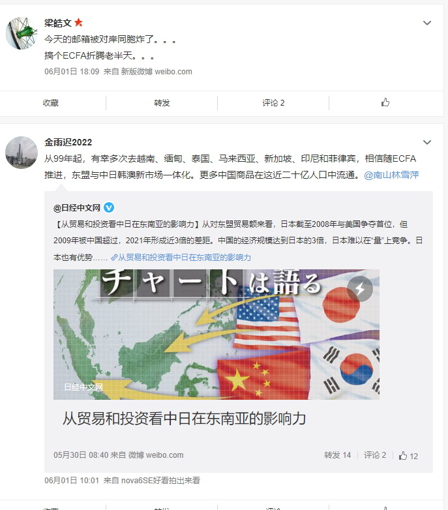Image resolution: width=448 pixels, height=510 pixels.
Task: Open the @日经中文网 account link
Action: click(x=77, y=208)
